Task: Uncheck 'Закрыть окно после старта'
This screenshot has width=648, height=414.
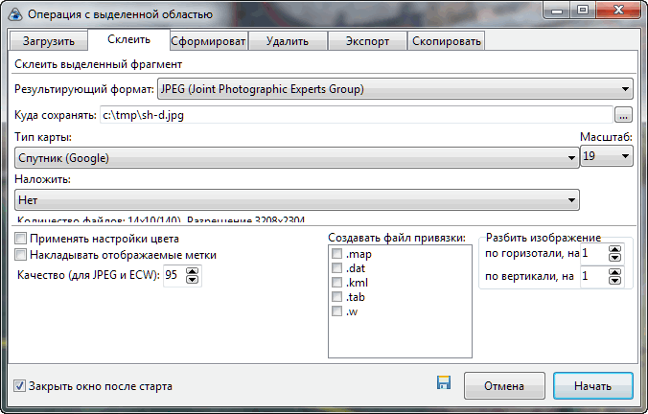Action: (x=20, y=386)
